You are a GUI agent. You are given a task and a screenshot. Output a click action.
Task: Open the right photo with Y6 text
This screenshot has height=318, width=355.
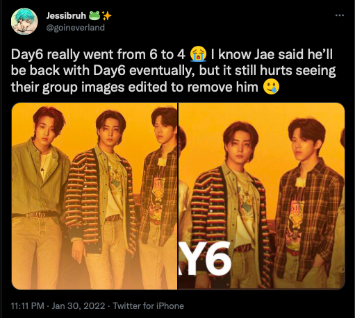(x=261, y=196)
